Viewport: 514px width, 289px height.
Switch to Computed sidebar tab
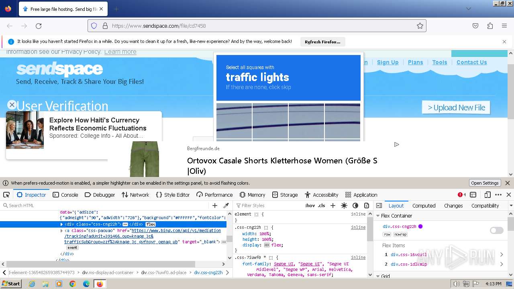[424, 206]
